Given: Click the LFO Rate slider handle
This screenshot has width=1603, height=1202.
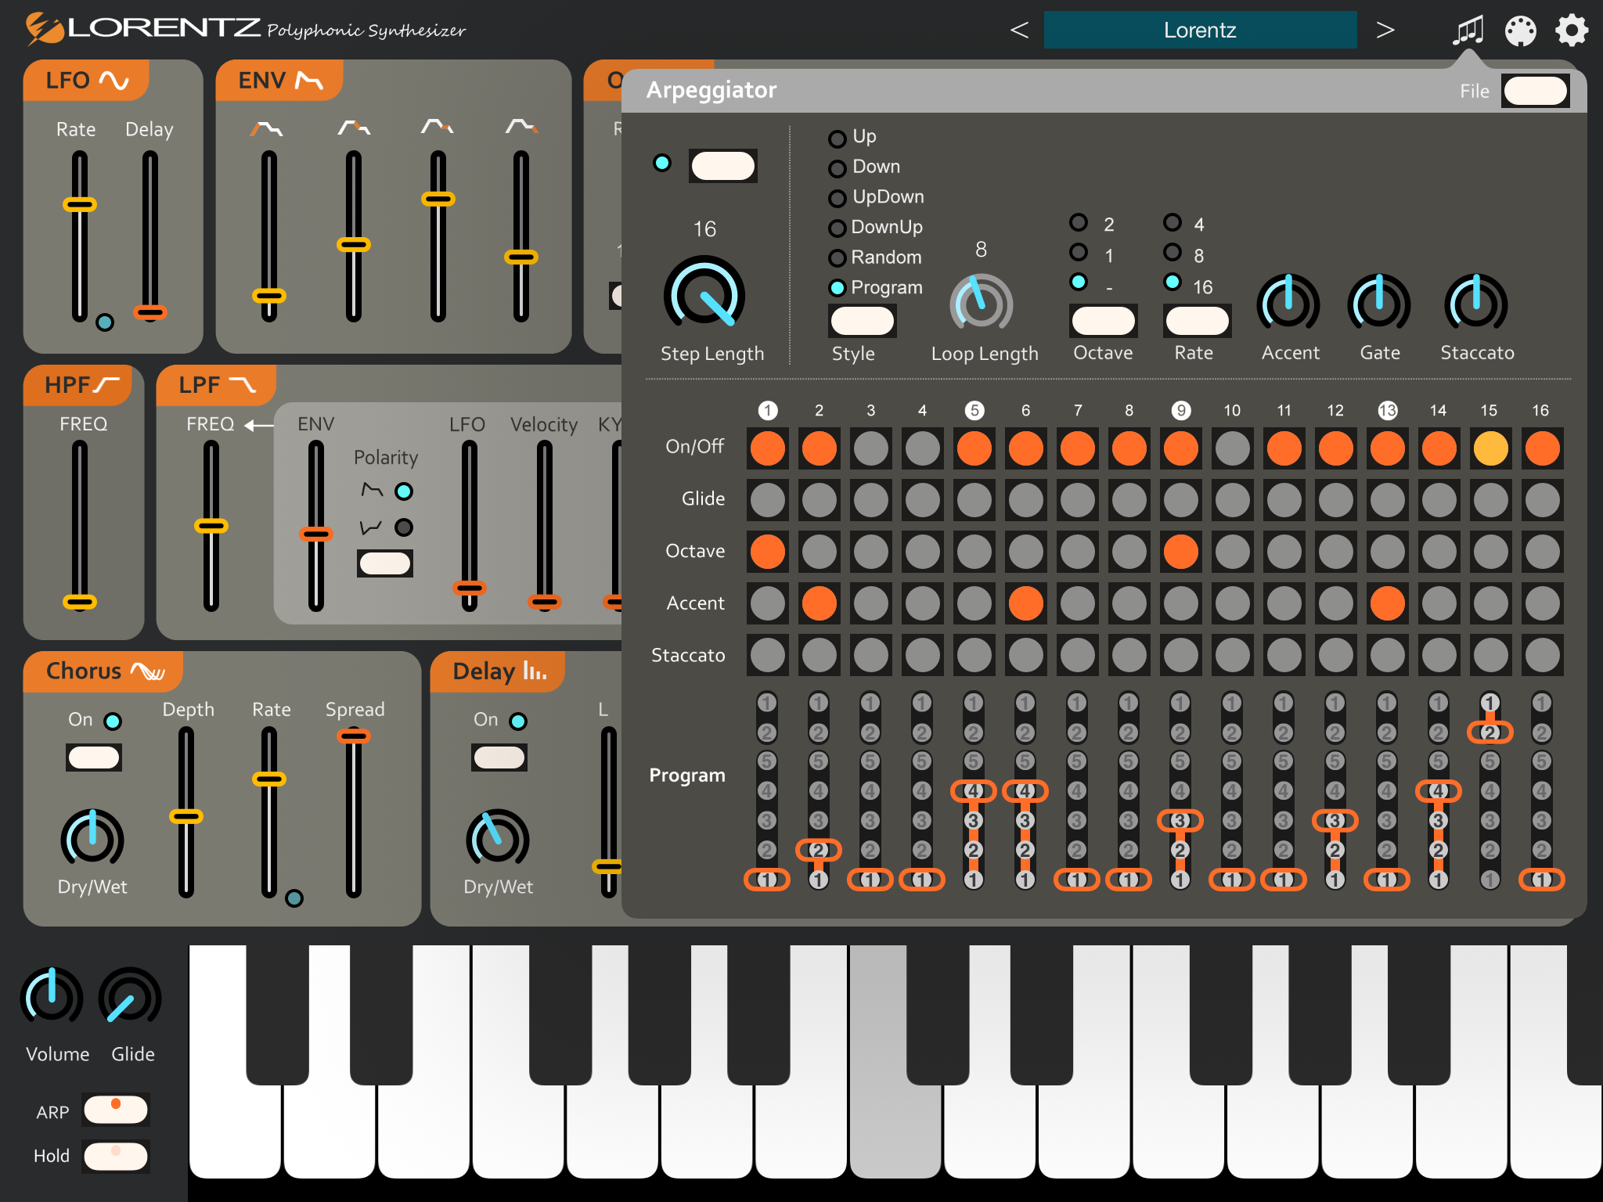Looking at the screenshot, I should click(x=80, y=205).
